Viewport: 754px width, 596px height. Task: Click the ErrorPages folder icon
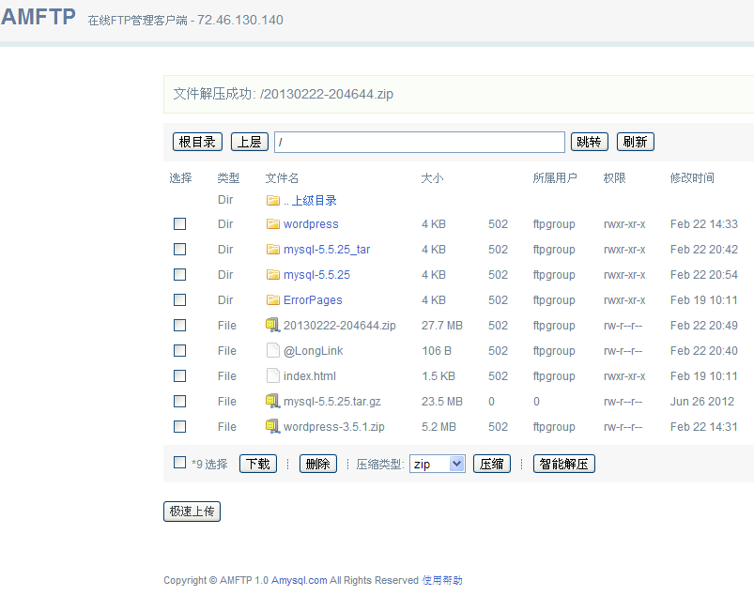(x=273, y=300)
